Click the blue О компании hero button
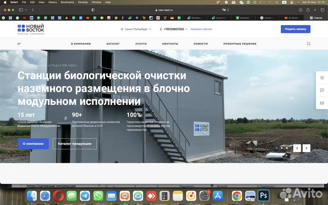 click(x=33, y=143)
